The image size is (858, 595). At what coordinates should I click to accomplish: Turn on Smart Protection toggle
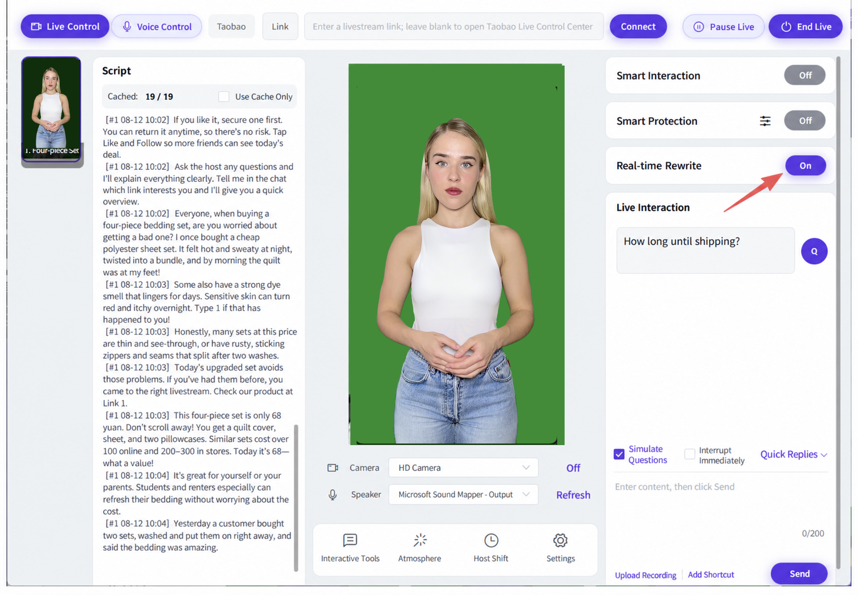click(x=804, y=121)
